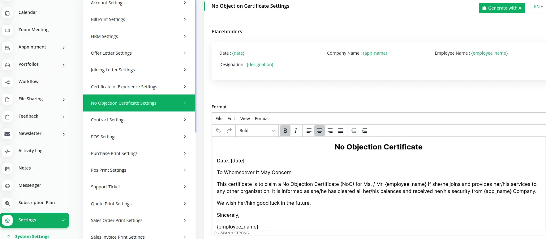Click the undo arrow in editor toolbar
This screenshot has width=546, height=239.
218,131
